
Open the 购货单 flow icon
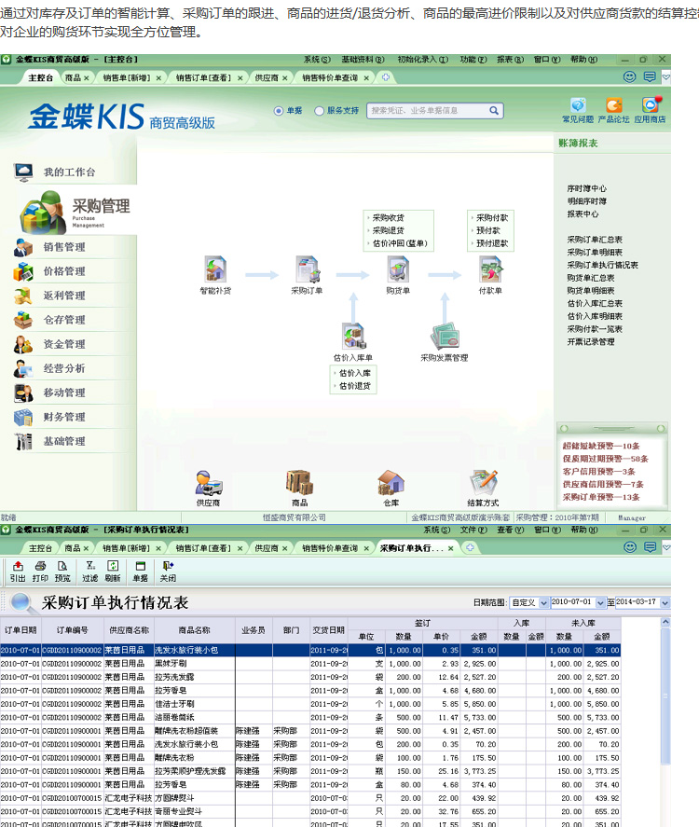pyautogui.click(x=398, y=269)
